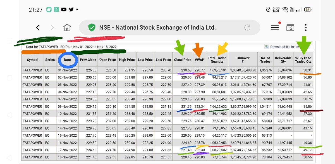Click the No. of Trades header
The image size is (335, 164).
click(x=265, y=60)
